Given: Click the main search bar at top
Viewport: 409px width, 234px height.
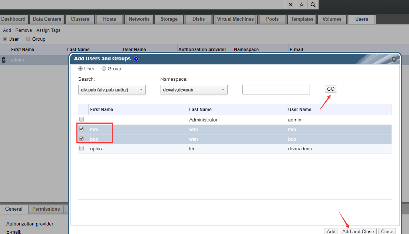Looking at the screenshot, I should (142, 5).
